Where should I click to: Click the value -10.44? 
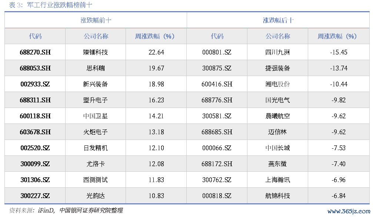coord(339,84)
